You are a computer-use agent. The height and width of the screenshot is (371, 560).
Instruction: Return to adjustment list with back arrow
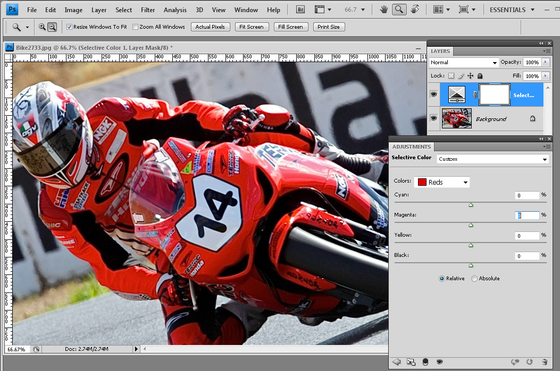point(396,362)
